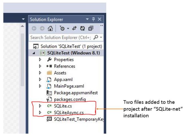The height and width of the screenshot is (140, 186).
Task: Click the left pane vertical scrollbar thumb
Action: [x=22, y=60]
